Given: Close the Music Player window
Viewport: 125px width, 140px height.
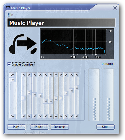Looking at the screenshot, I should point(115,8).
